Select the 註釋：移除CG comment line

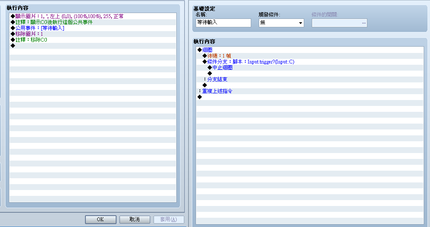93,40
